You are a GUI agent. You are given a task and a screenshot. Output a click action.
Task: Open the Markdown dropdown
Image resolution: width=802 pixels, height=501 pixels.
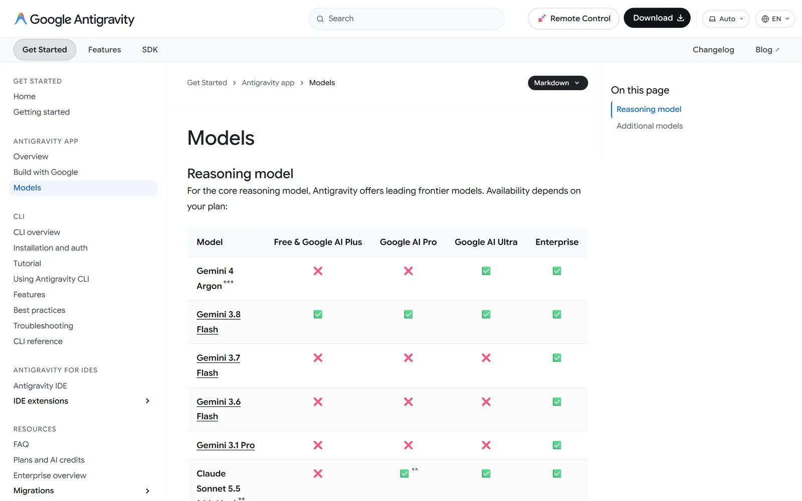point(558,83)
